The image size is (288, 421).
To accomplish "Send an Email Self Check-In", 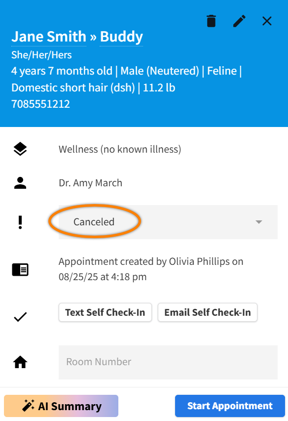I will coord(207,312).
